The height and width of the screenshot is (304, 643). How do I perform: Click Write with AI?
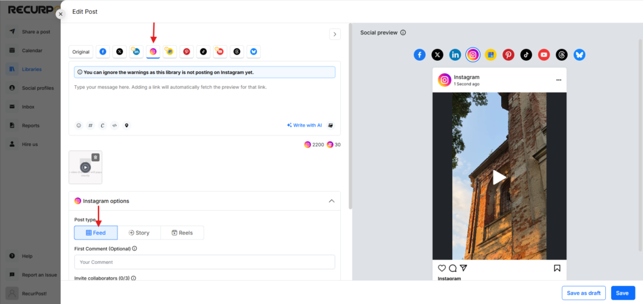[x=305, y=125]
